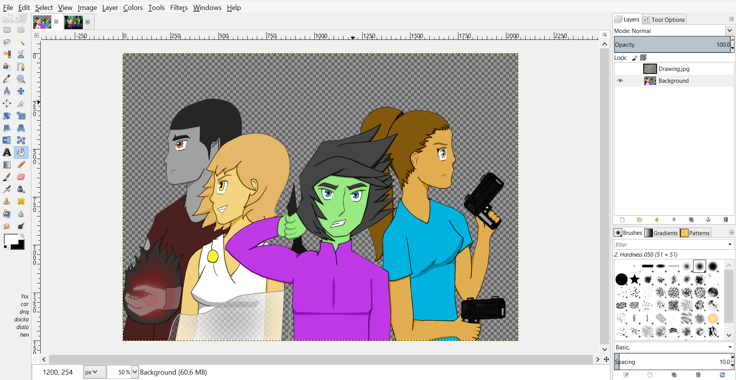
Task: Select the Eraser tool
Action: click(x=21, y=177)
